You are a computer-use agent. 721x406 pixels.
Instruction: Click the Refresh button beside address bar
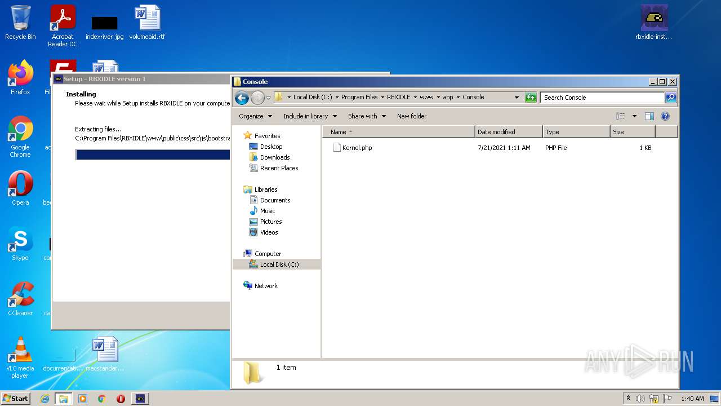tap(530, 98)
